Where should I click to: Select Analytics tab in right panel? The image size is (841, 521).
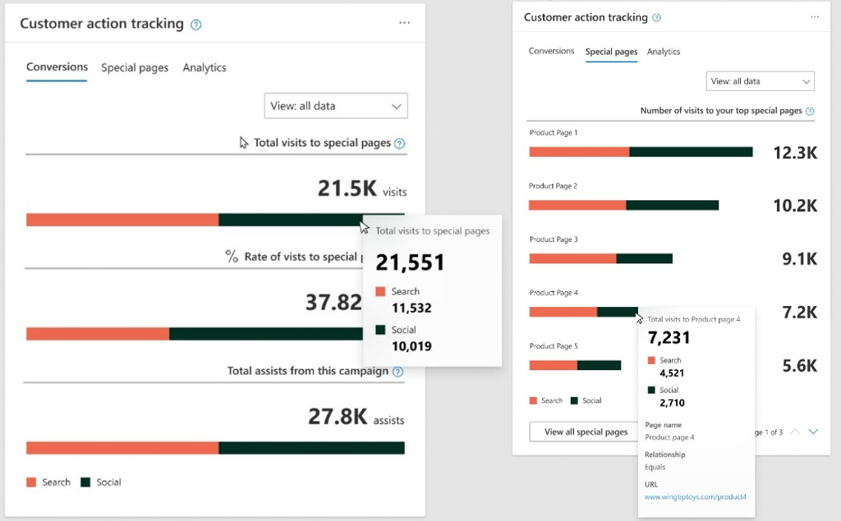click(664, 52)
